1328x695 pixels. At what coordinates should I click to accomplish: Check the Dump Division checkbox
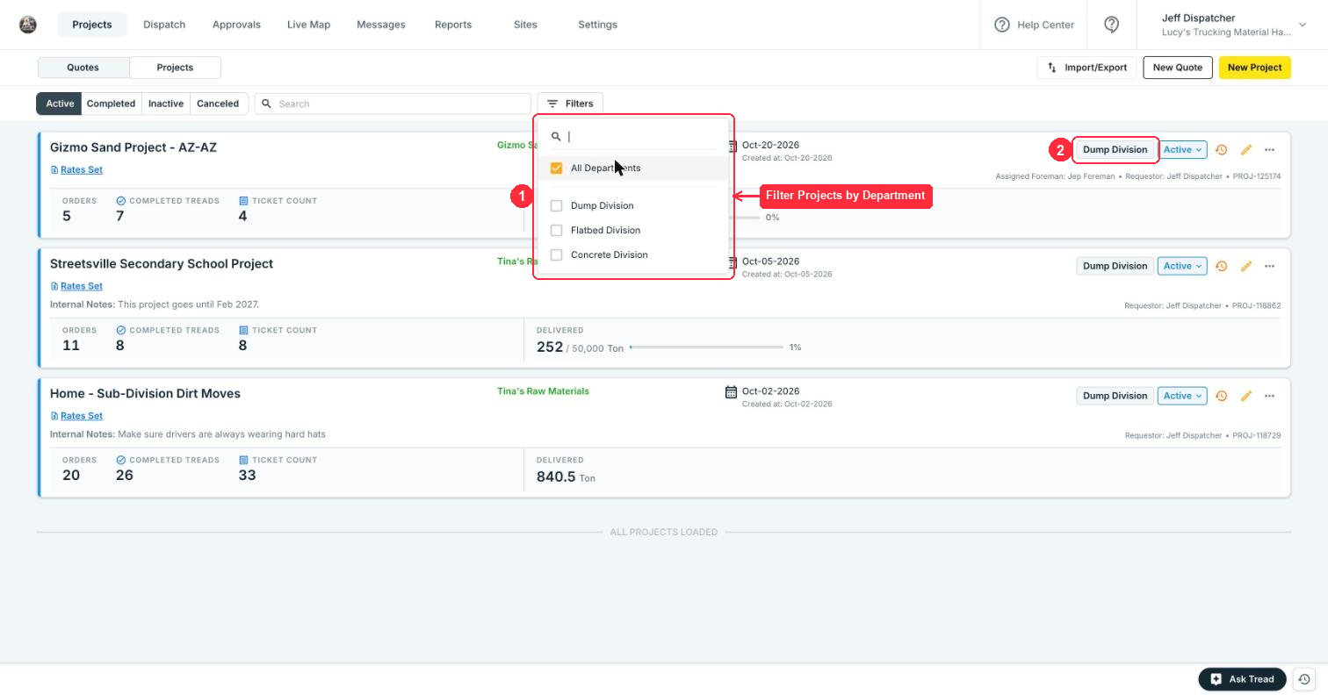click(556, 206)
